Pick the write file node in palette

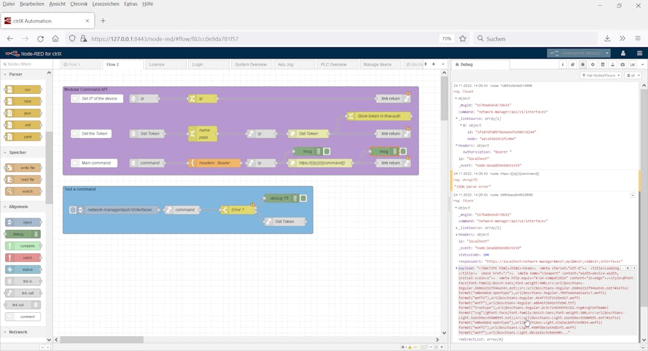[23, 168]
